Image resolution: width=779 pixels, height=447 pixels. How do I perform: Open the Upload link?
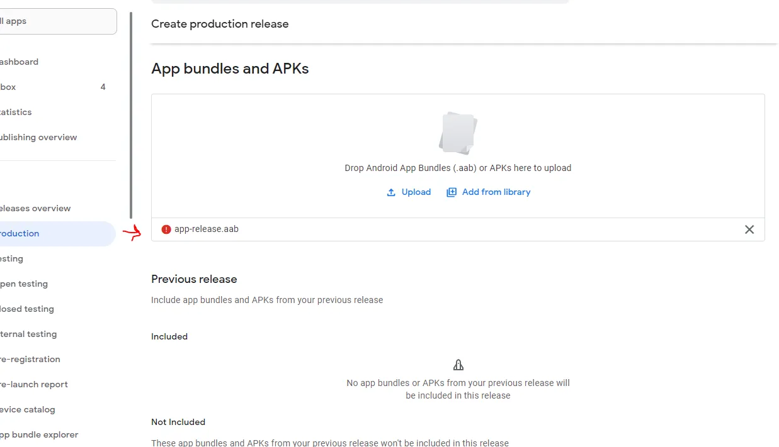coord(416,192)
